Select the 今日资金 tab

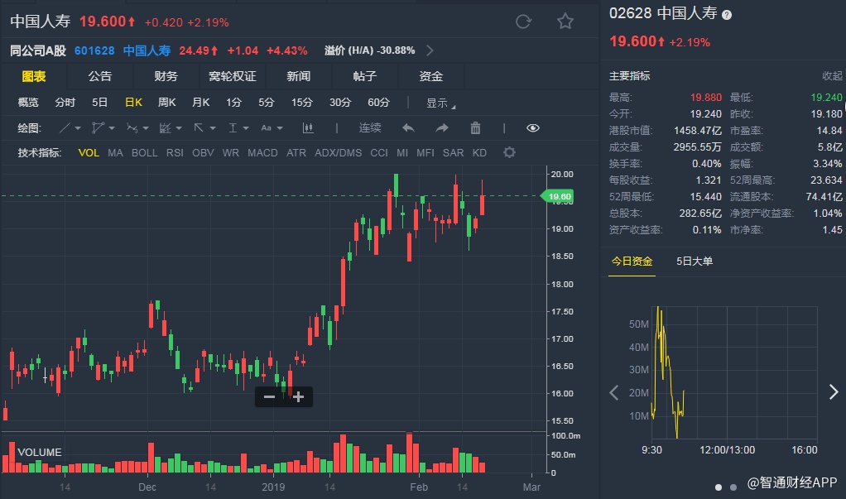pyautogui.click(x=632, y=261)
